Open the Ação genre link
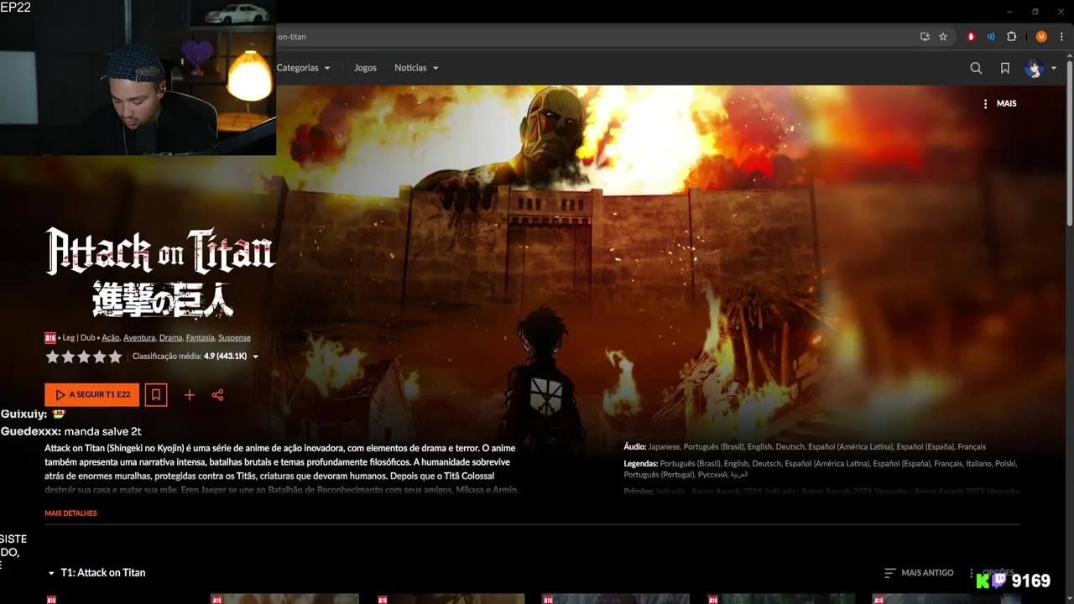Screen dimensions: 1074x604 (110, 337)
